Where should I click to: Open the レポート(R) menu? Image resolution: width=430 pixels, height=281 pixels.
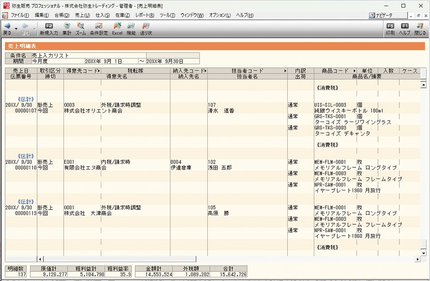click(x=145, y=15)
